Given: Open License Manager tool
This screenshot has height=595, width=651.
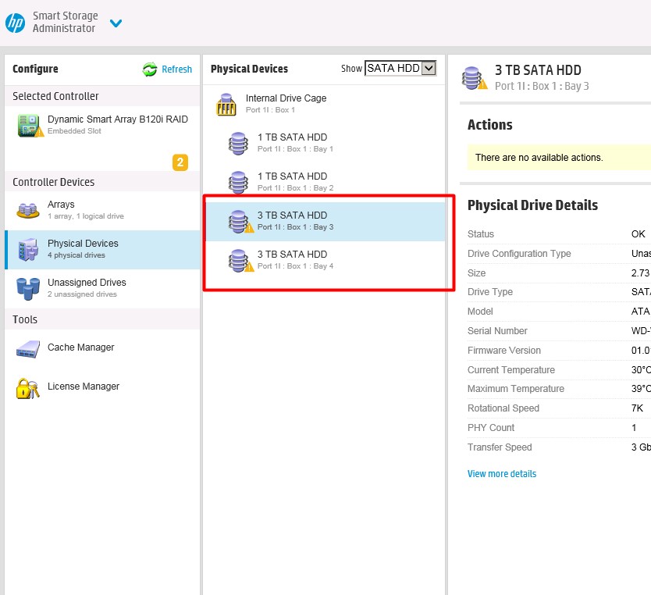Looking at the screenshot, I should click(102, 387).
